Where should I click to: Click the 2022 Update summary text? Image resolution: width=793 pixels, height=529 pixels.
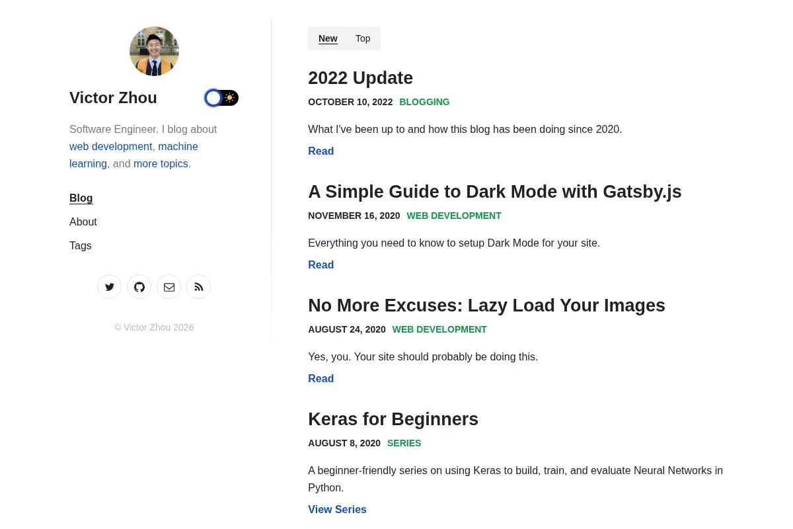(465, 130)
